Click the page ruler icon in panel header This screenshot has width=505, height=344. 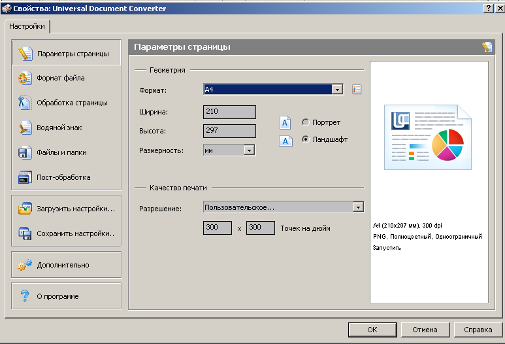point(487,47)
